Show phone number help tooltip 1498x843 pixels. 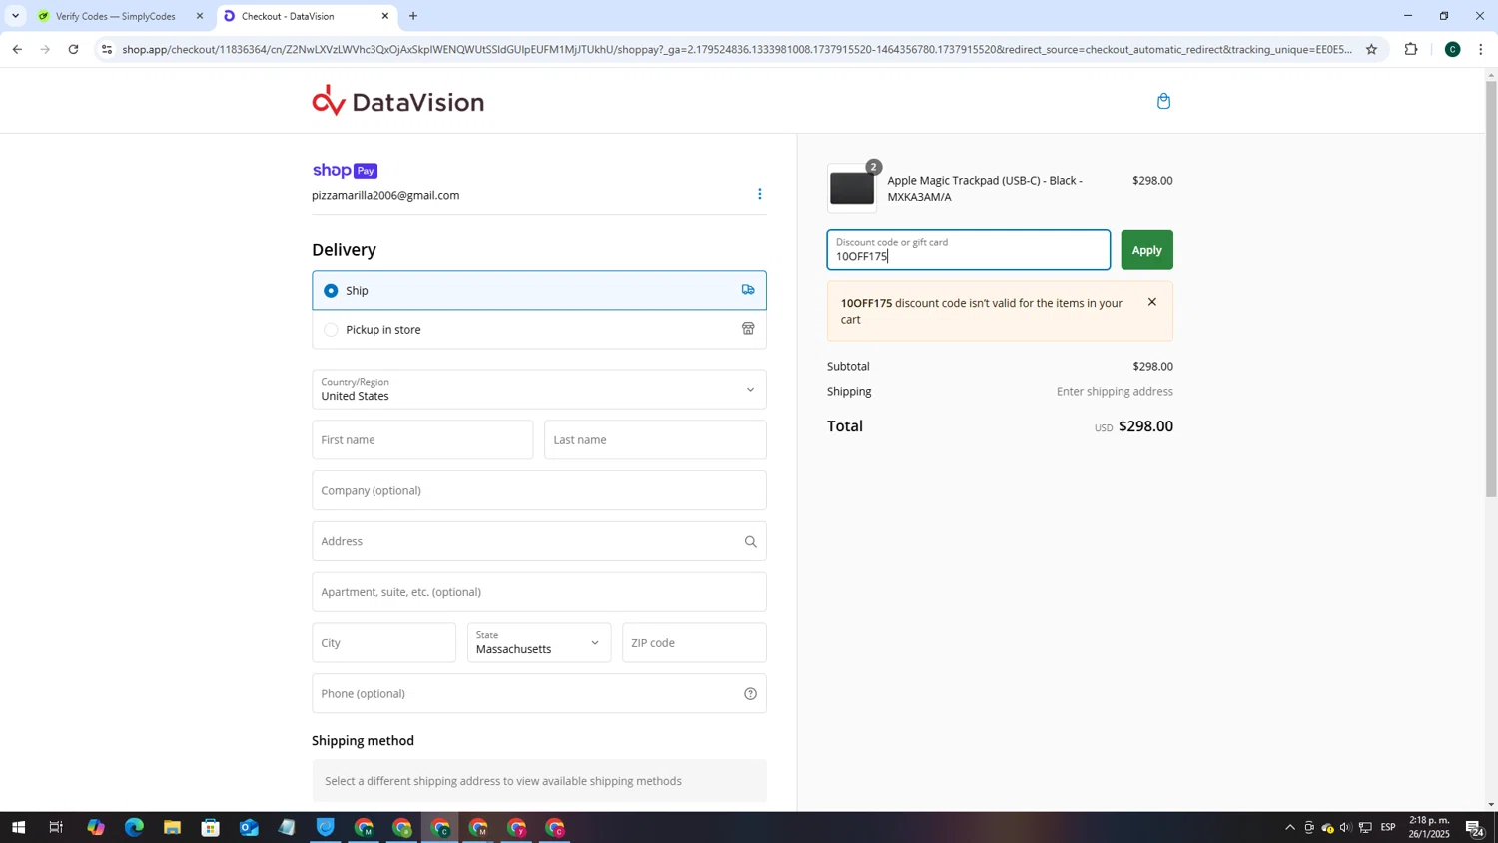(750, 694)
